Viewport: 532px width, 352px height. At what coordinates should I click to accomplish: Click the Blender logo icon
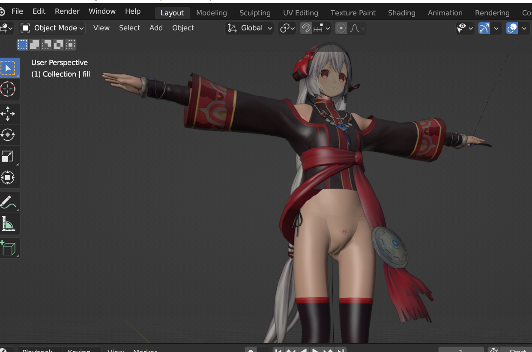[2, 12]
